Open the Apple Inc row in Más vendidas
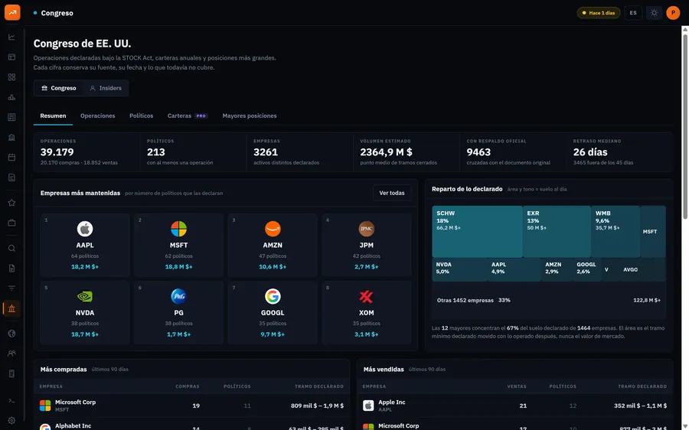689x430 pixels. click(x=514, y=406)
